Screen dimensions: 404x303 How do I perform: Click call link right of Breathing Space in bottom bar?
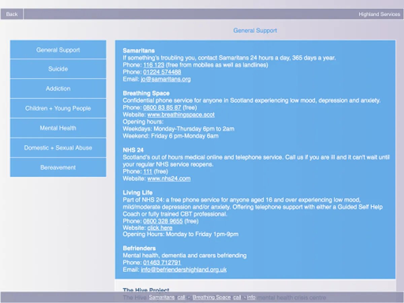pyautogui.click(x=237, y=297)
